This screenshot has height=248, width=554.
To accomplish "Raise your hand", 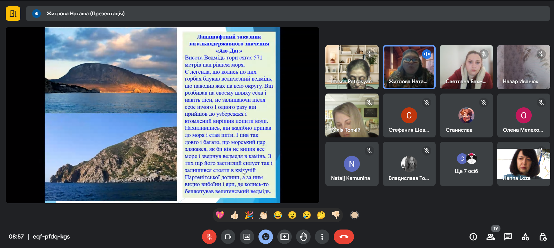I will (x=303, y=237).
